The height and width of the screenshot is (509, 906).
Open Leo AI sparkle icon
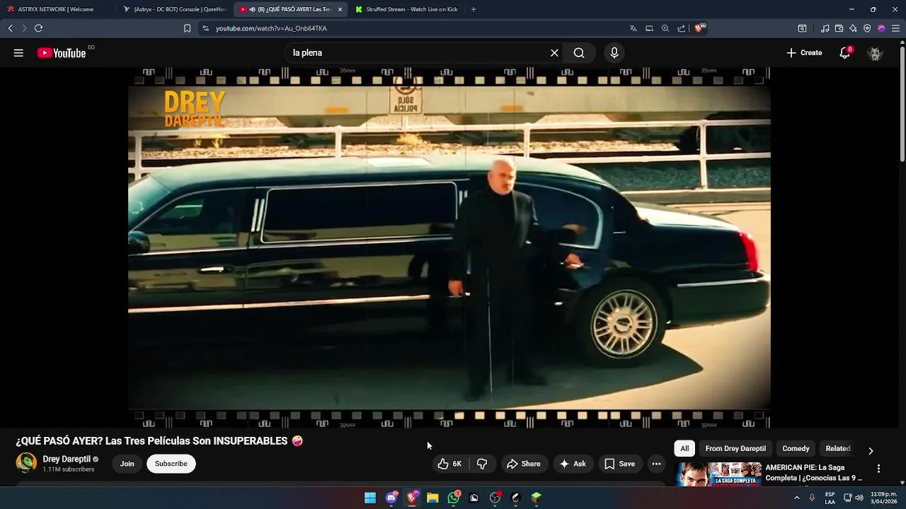click(853, 28)
